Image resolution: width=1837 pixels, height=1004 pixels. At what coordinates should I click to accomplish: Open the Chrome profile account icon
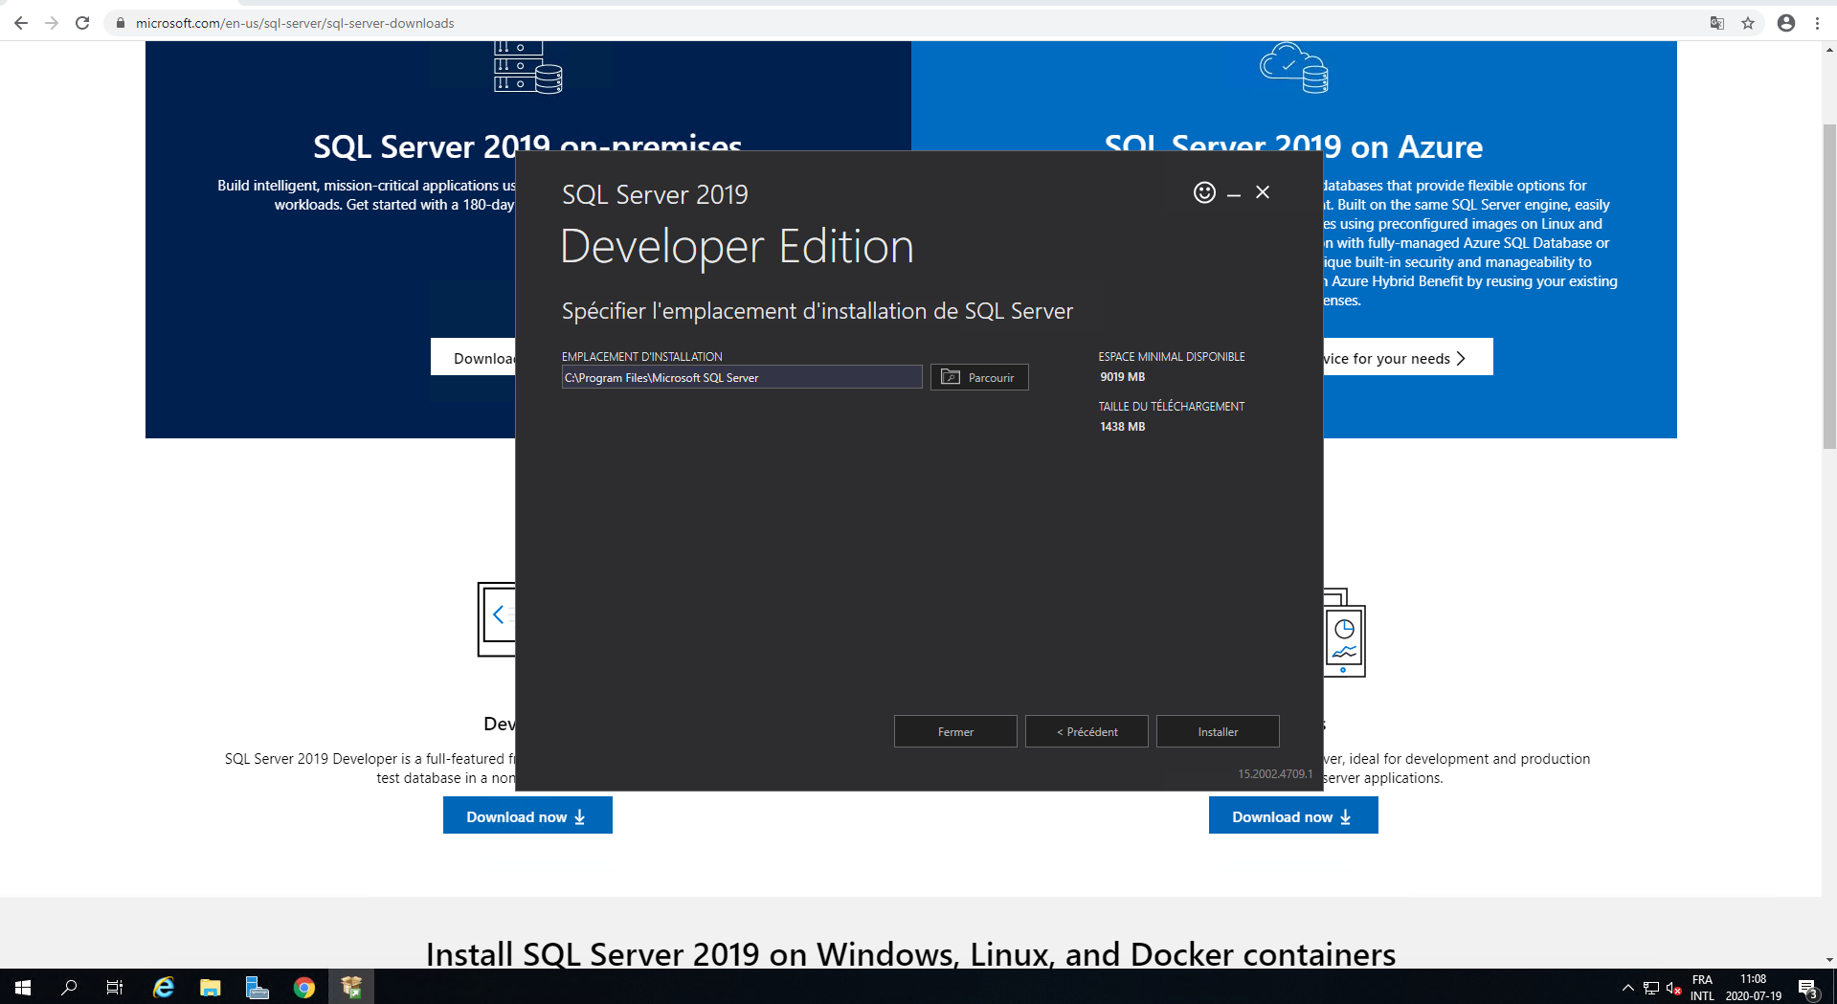(1786, 23)
